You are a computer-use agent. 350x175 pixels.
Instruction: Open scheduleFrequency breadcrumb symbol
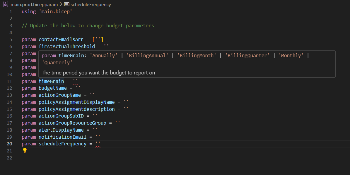click(x=91, y=4)
